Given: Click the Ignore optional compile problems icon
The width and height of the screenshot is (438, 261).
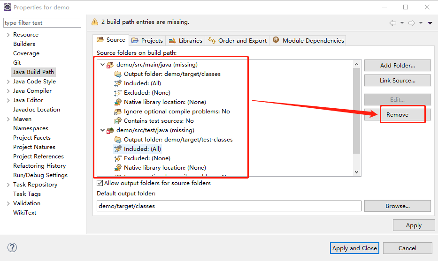Looking at the screenshot, I should [118, 112].
